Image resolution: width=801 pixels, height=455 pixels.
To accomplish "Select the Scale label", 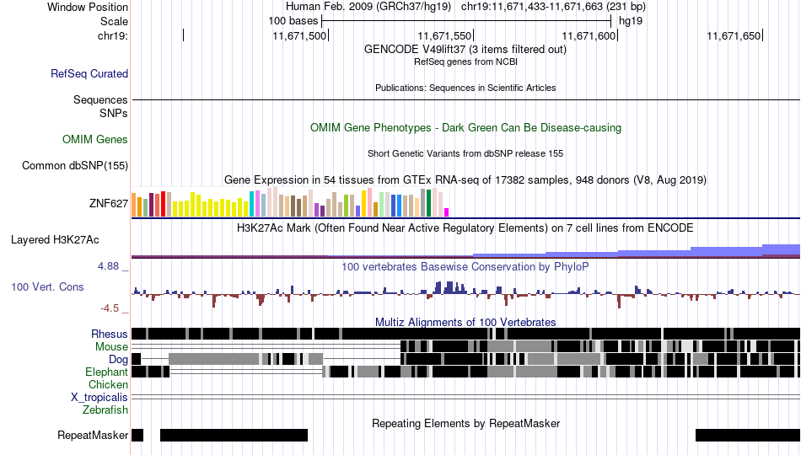I will point(115,21).
